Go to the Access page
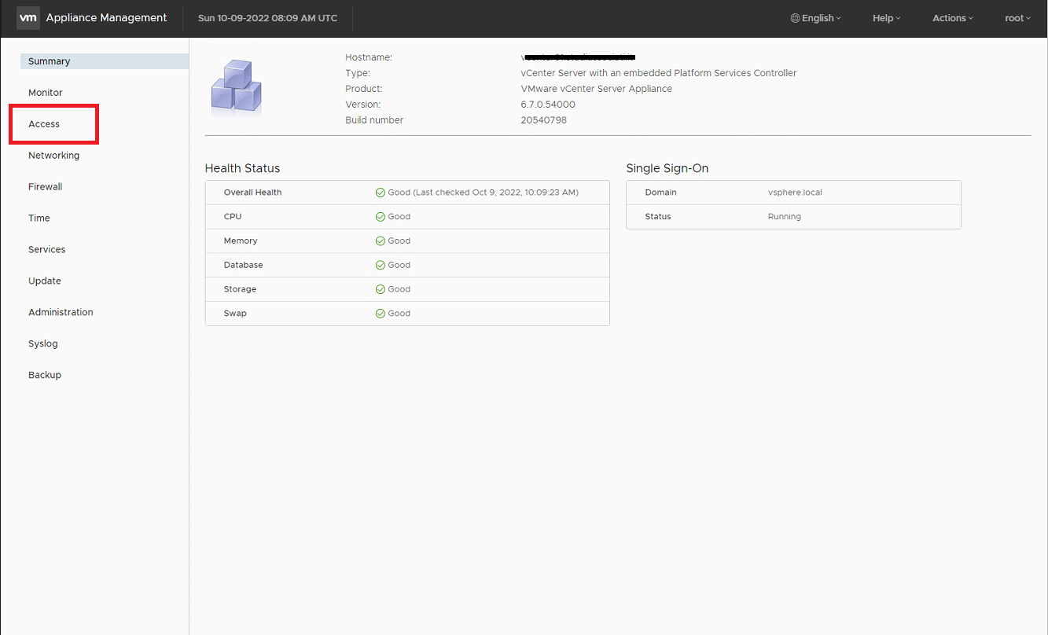The width and height of the screenshot is (1048, 635). point(44,124)
